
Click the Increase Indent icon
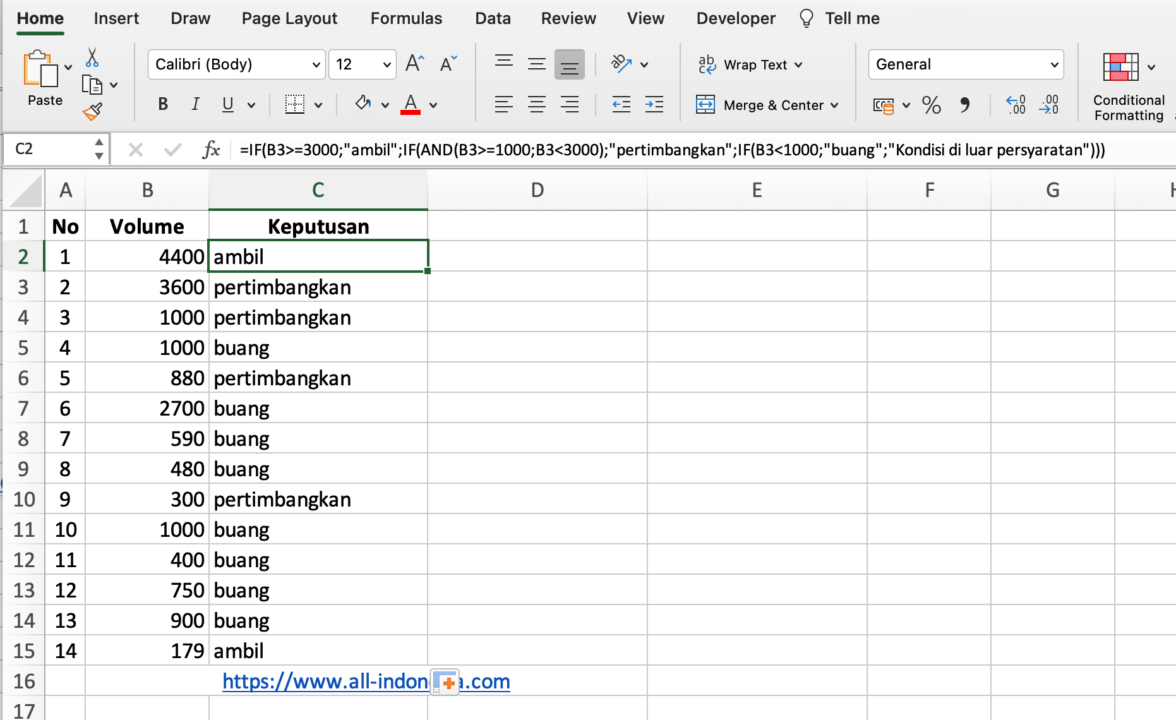point(654,105)
